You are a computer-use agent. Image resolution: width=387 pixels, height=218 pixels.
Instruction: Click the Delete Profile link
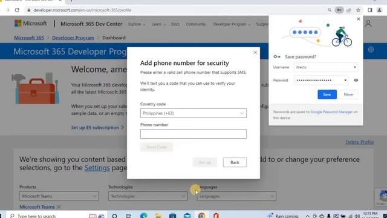coord(360,142)
